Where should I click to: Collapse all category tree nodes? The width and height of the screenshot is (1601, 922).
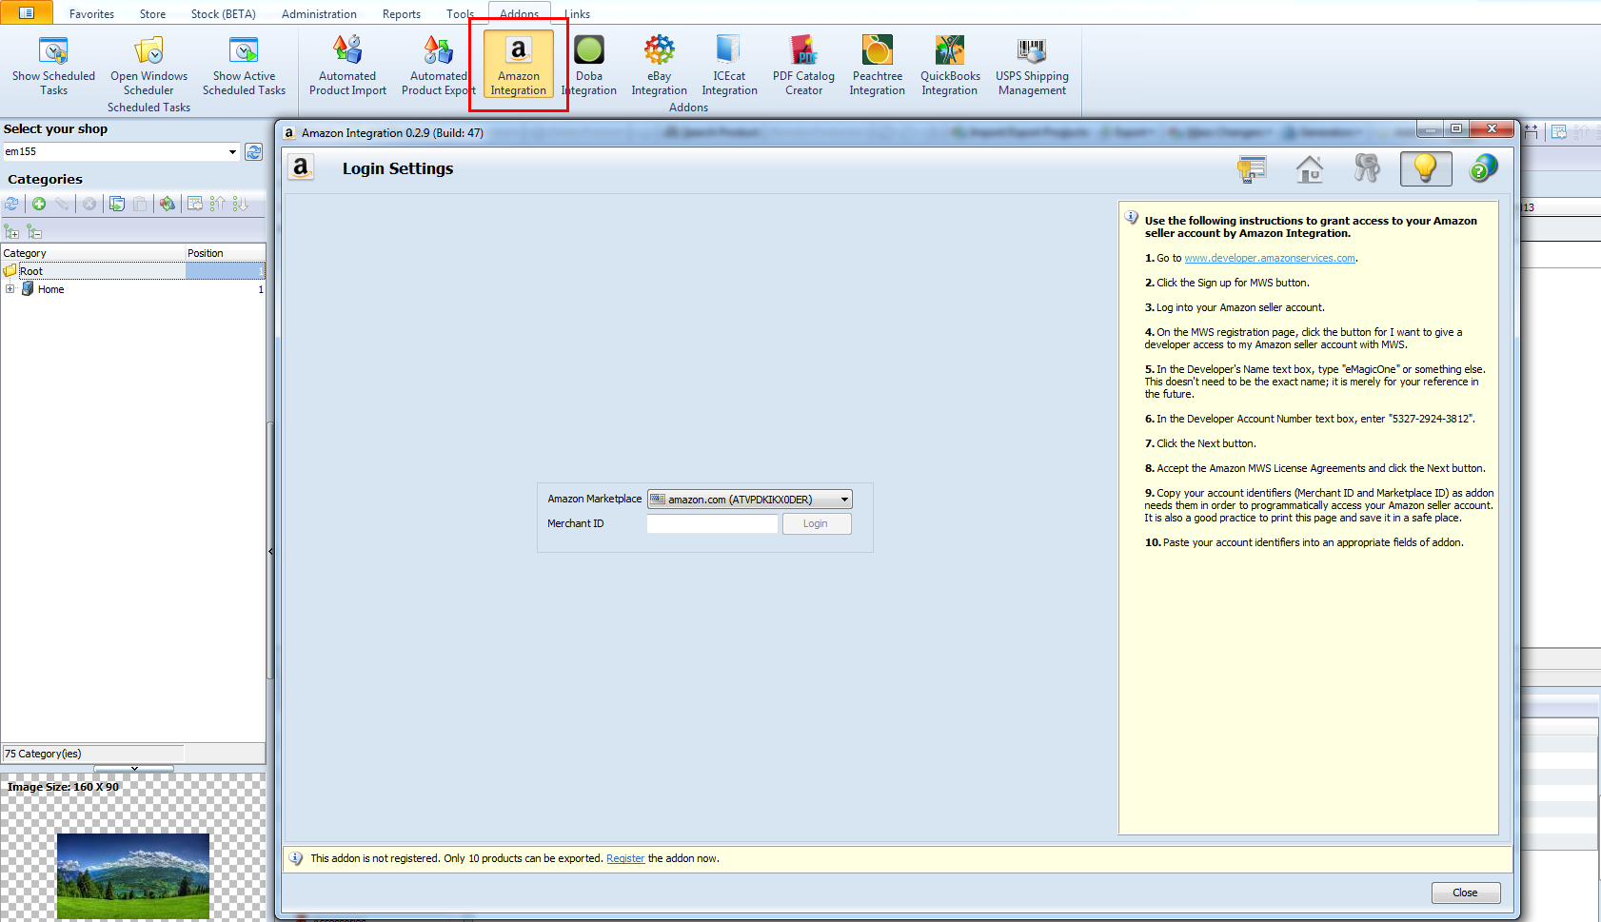(34, 231)
